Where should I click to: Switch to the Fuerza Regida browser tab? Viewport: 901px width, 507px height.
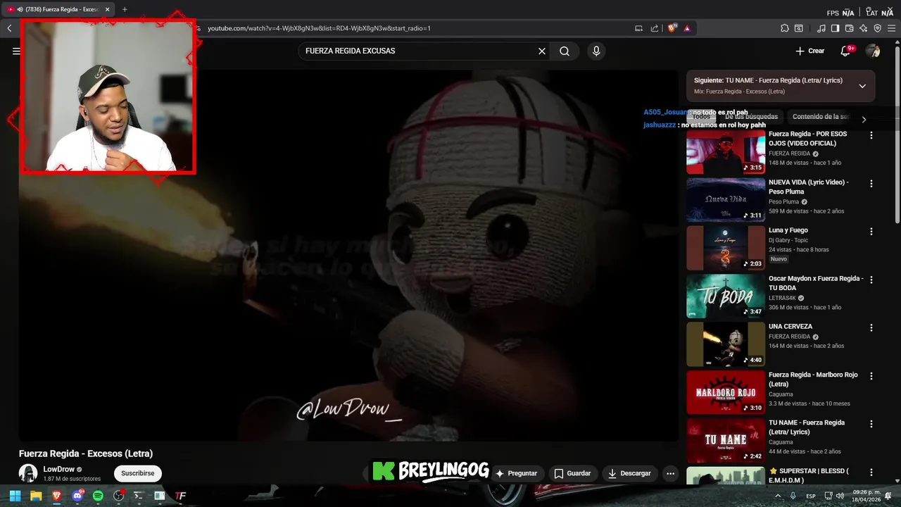coord(58,9)
